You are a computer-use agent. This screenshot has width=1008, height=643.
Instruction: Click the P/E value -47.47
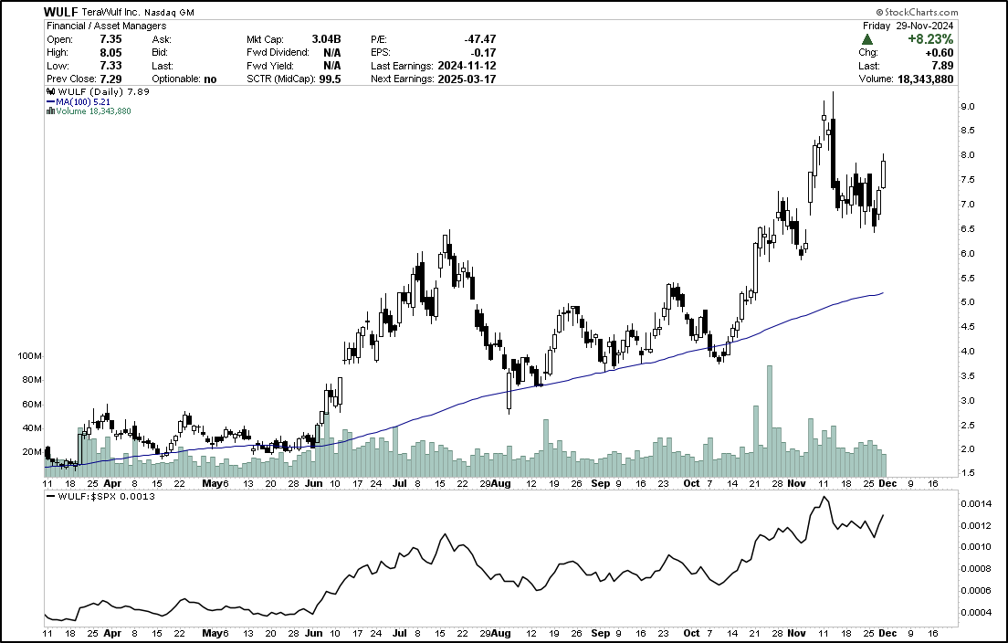(x=480, y=39)
